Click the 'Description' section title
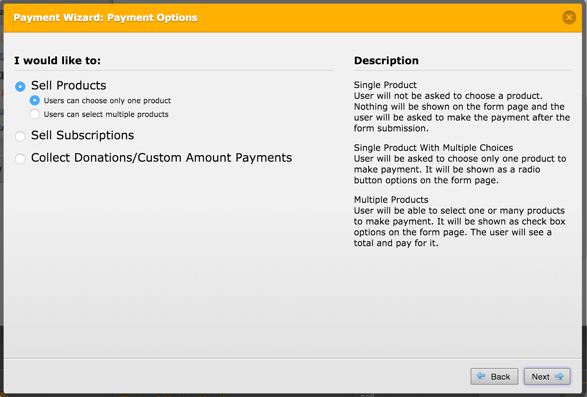The width and height of the screenshot is (587, 397). [x=386, y=61]
